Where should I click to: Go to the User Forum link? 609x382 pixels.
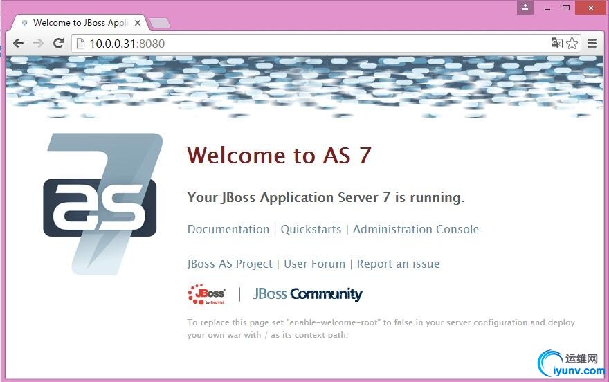coord(314,264)
